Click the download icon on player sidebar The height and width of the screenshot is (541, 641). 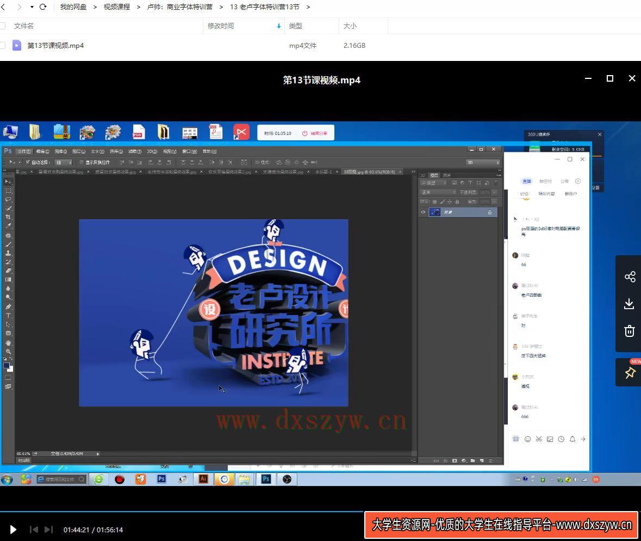coord(630,304)
